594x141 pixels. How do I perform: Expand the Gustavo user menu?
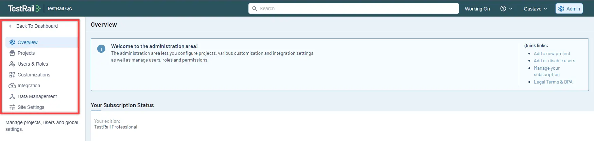pos(535,9)
